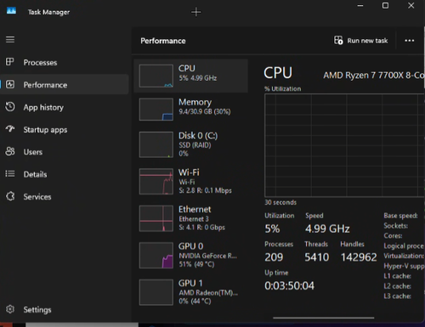Click the Threads count 5410
Image resolution: width=425 pixels, height=327 pixels.
pos(317,257)
